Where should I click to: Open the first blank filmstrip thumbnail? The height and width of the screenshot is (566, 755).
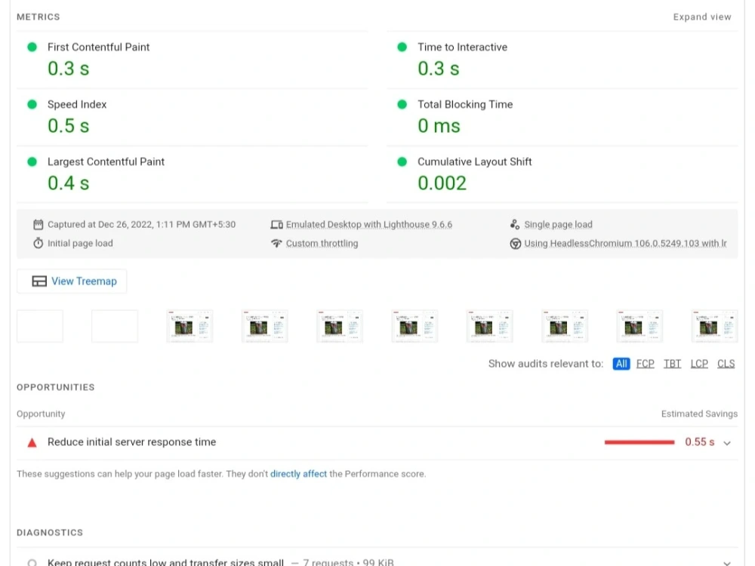(x=40, y=326)
